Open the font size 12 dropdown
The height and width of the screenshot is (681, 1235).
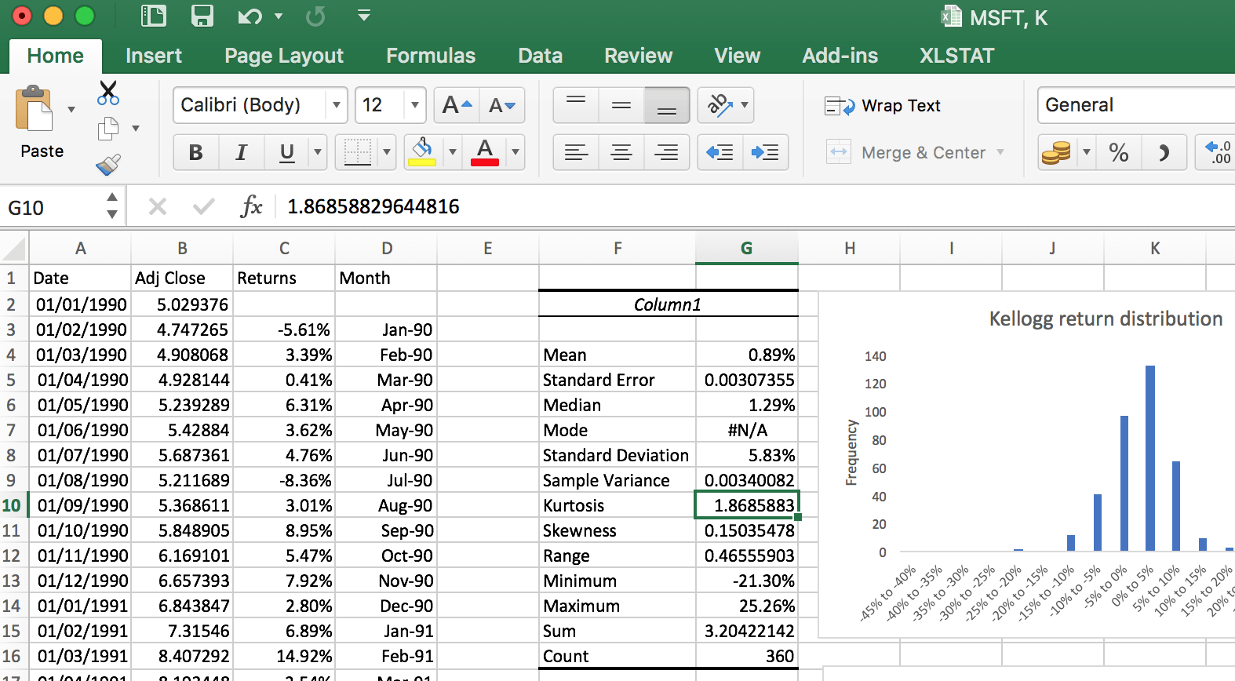[x=415, y=105]
